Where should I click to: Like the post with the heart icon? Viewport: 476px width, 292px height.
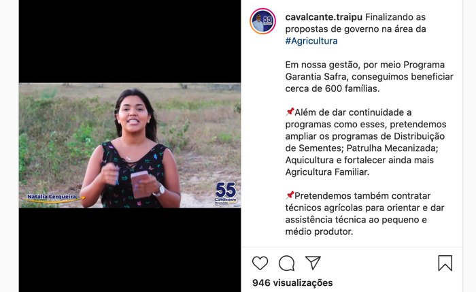click(260, 263)
